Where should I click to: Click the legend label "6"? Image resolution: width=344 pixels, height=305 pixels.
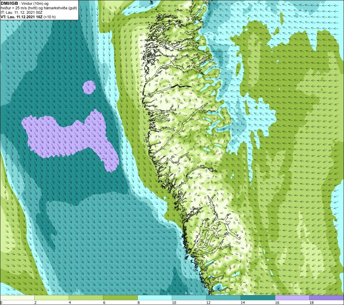coord(104,303)
